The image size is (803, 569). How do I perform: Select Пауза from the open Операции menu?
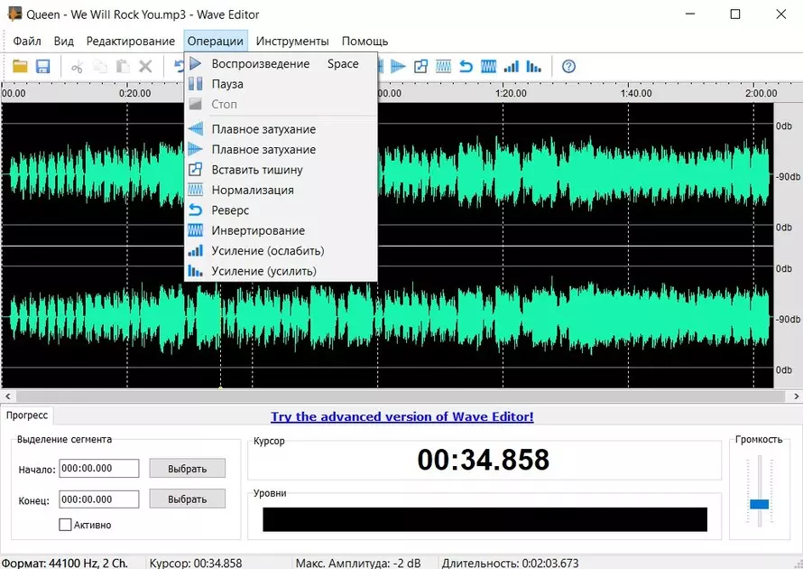coord(228,83)
